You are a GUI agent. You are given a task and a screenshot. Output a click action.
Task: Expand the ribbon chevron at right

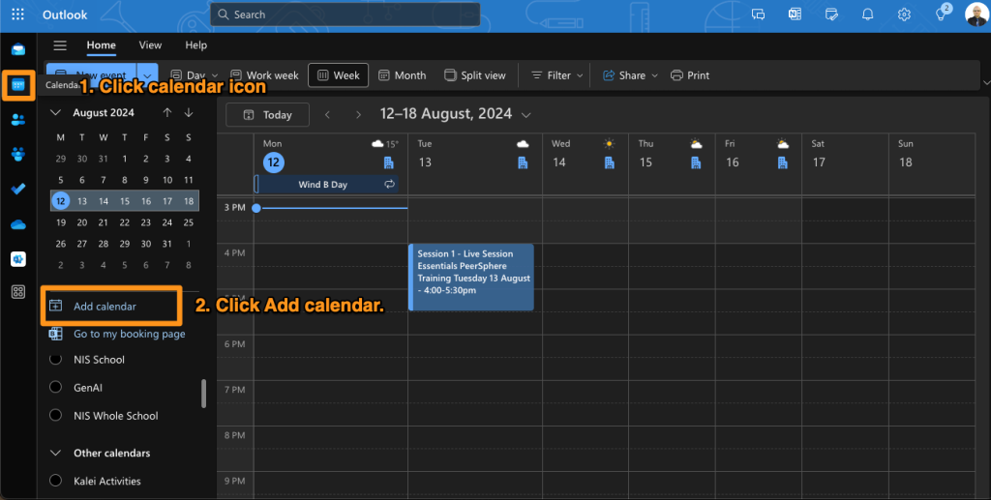(986, 83)
